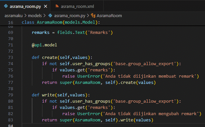The image size is (205, 127).
Task: Click 'base.group_allow_export' string on line 74
Action: [x=144, y=64]
